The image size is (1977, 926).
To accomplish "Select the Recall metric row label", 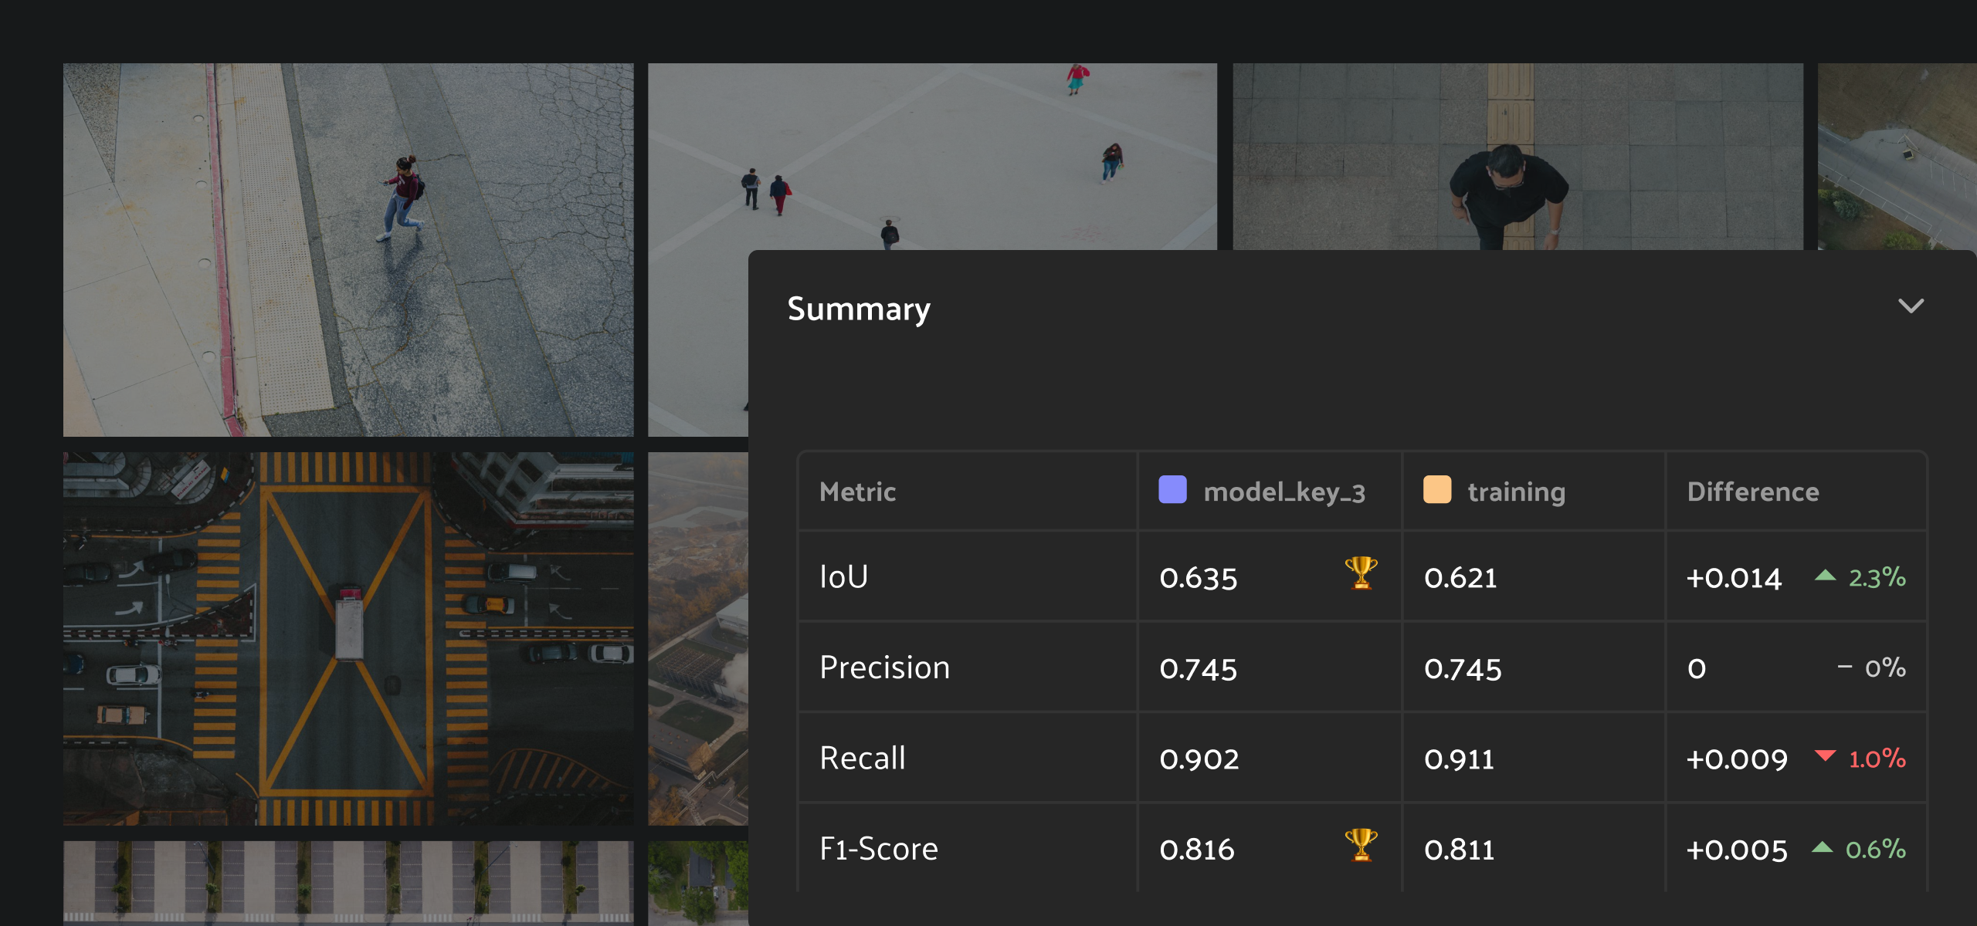I will click(x=863, y=758).
